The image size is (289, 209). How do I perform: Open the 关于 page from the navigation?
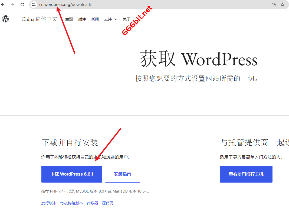click(x=126, y=19)
